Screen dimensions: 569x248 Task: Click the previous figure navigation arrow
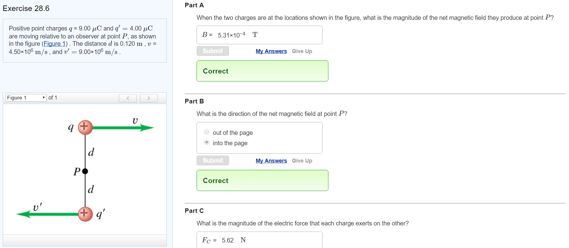click(x=128, y=98)
